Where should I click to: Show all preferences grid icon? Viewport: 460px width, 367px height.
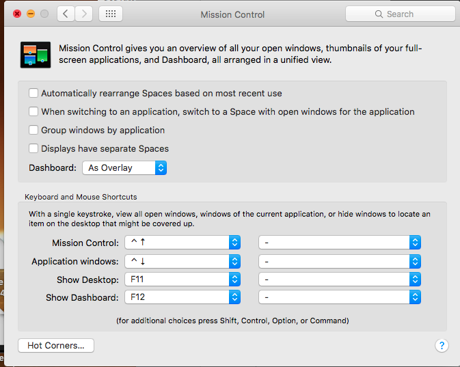[111, 14]
